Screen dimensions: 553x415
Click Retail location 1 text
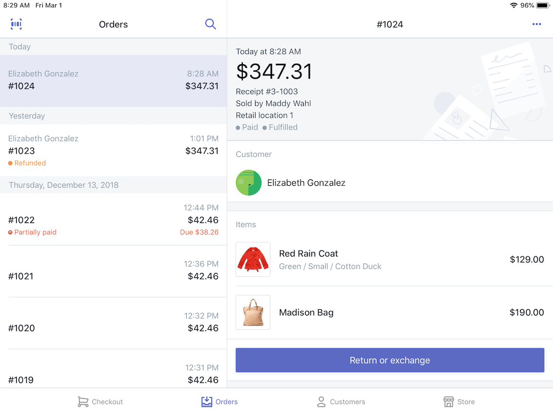pyautogui.click(x=264, y=115)
